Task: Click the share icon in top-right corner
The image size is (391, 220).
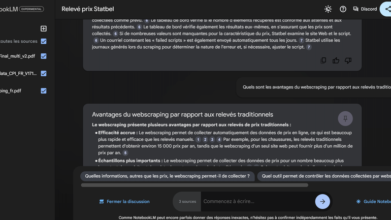Action: [387, 9]
